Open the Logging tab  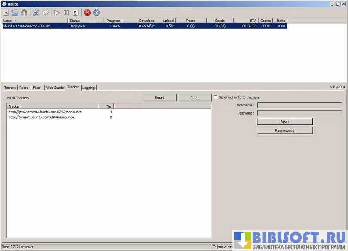pos(89,88)
